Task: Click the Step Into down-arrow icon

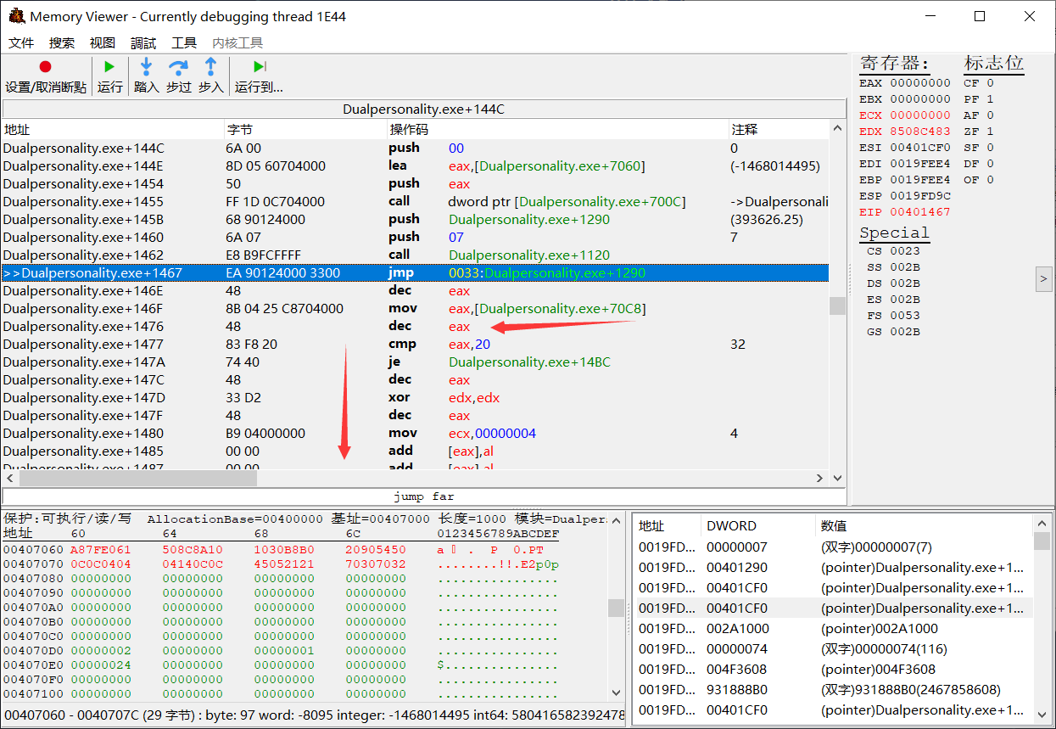Action: (x=146, y=67)
